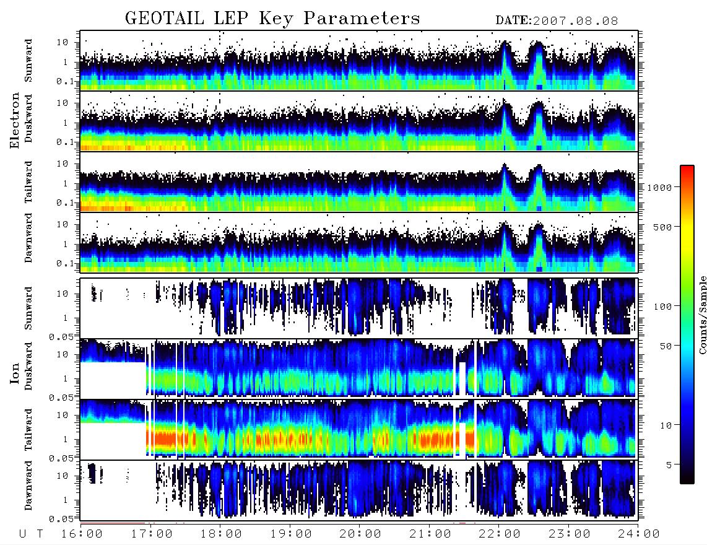707x545 pixels.
Task: Click inside the Ion Duskward spectrogram panel
Action: [359, 368]
